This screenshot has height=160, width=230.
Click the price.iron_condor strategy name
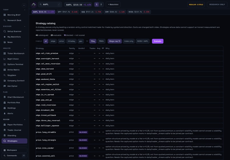point(45,148)
